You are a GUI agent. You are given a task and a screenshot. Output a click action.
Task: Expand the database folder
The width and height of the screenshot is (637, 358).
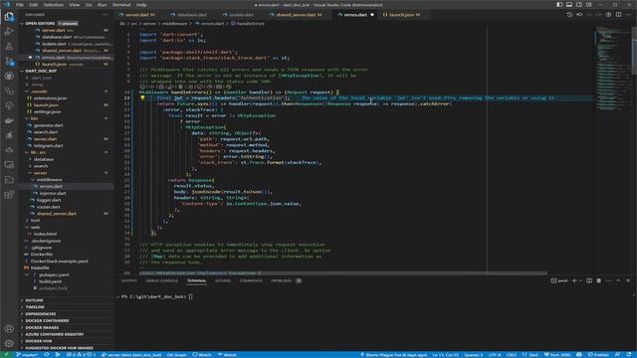click(x=44, y=159)
